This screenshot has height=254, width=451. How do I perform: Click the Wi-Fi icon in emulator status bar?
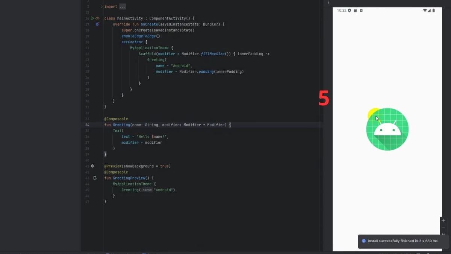pyautogui.click(x=425, y=11)
